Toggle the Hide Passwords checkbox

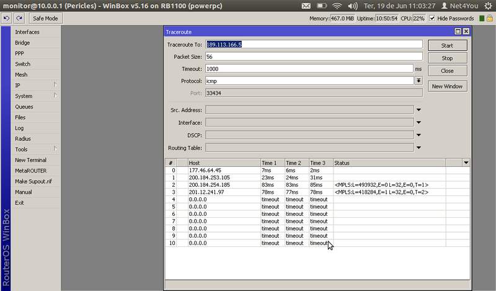pyautogui.click(x=432, y=19)
